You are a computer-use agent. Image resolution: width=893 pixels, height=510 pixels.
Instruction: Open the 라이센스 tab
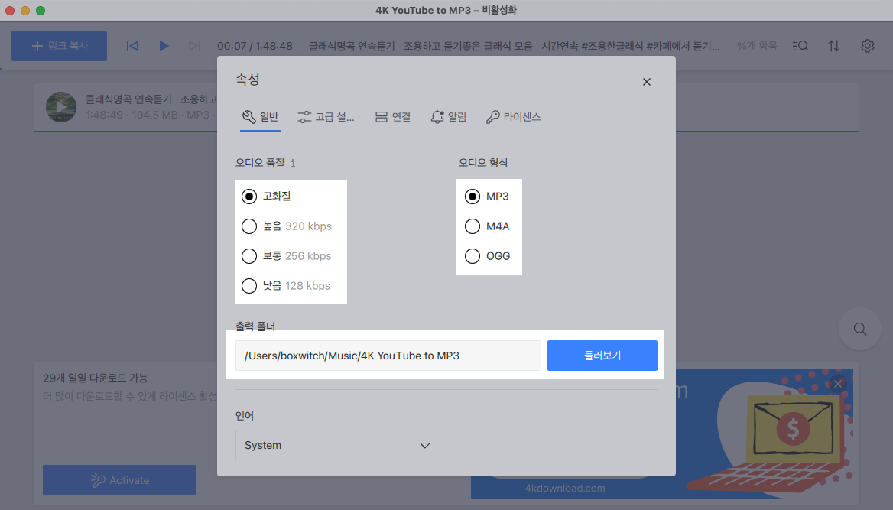coord(513,117)
